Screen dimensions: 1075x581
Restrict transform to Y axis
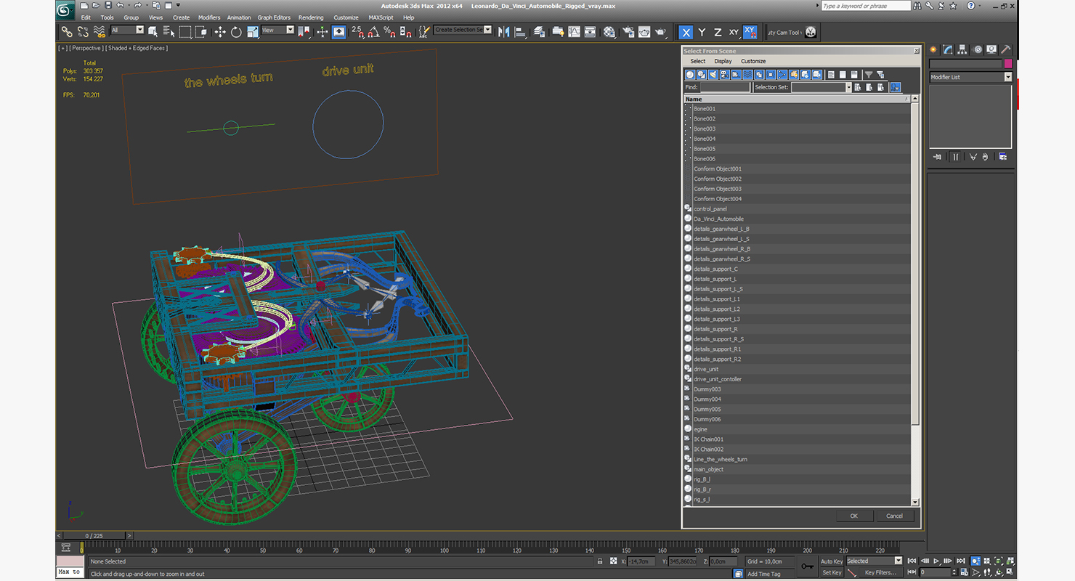tap(702, 32)
